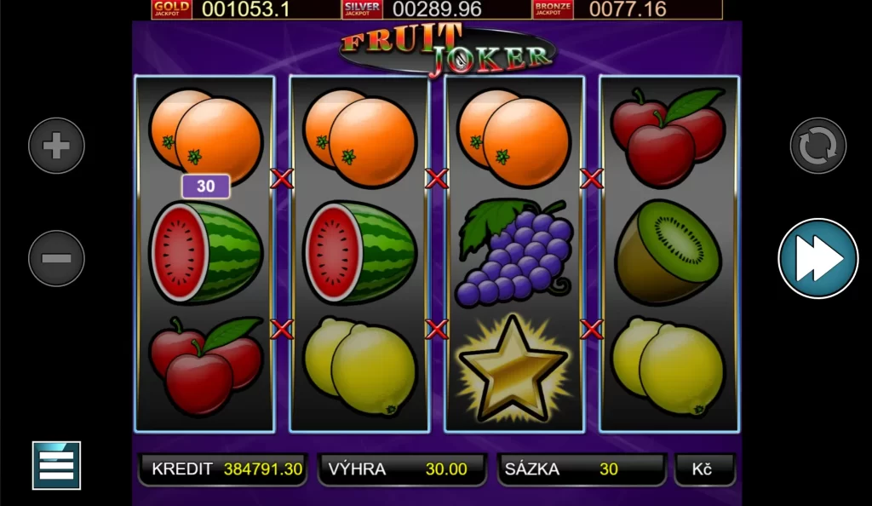Click the golden star symbol

coord(513,370)
